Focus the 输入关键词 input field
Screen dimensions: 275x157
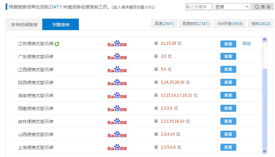(199, 7)
